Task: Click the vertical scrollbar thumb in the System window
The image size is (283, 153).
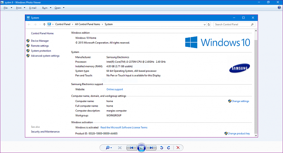Action: pos(256,87)
